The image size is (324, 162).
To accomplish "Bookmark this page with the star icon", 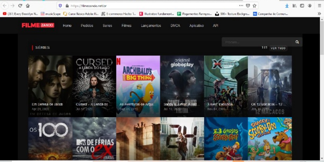I will pyautogui.click(x=254, y=6).
